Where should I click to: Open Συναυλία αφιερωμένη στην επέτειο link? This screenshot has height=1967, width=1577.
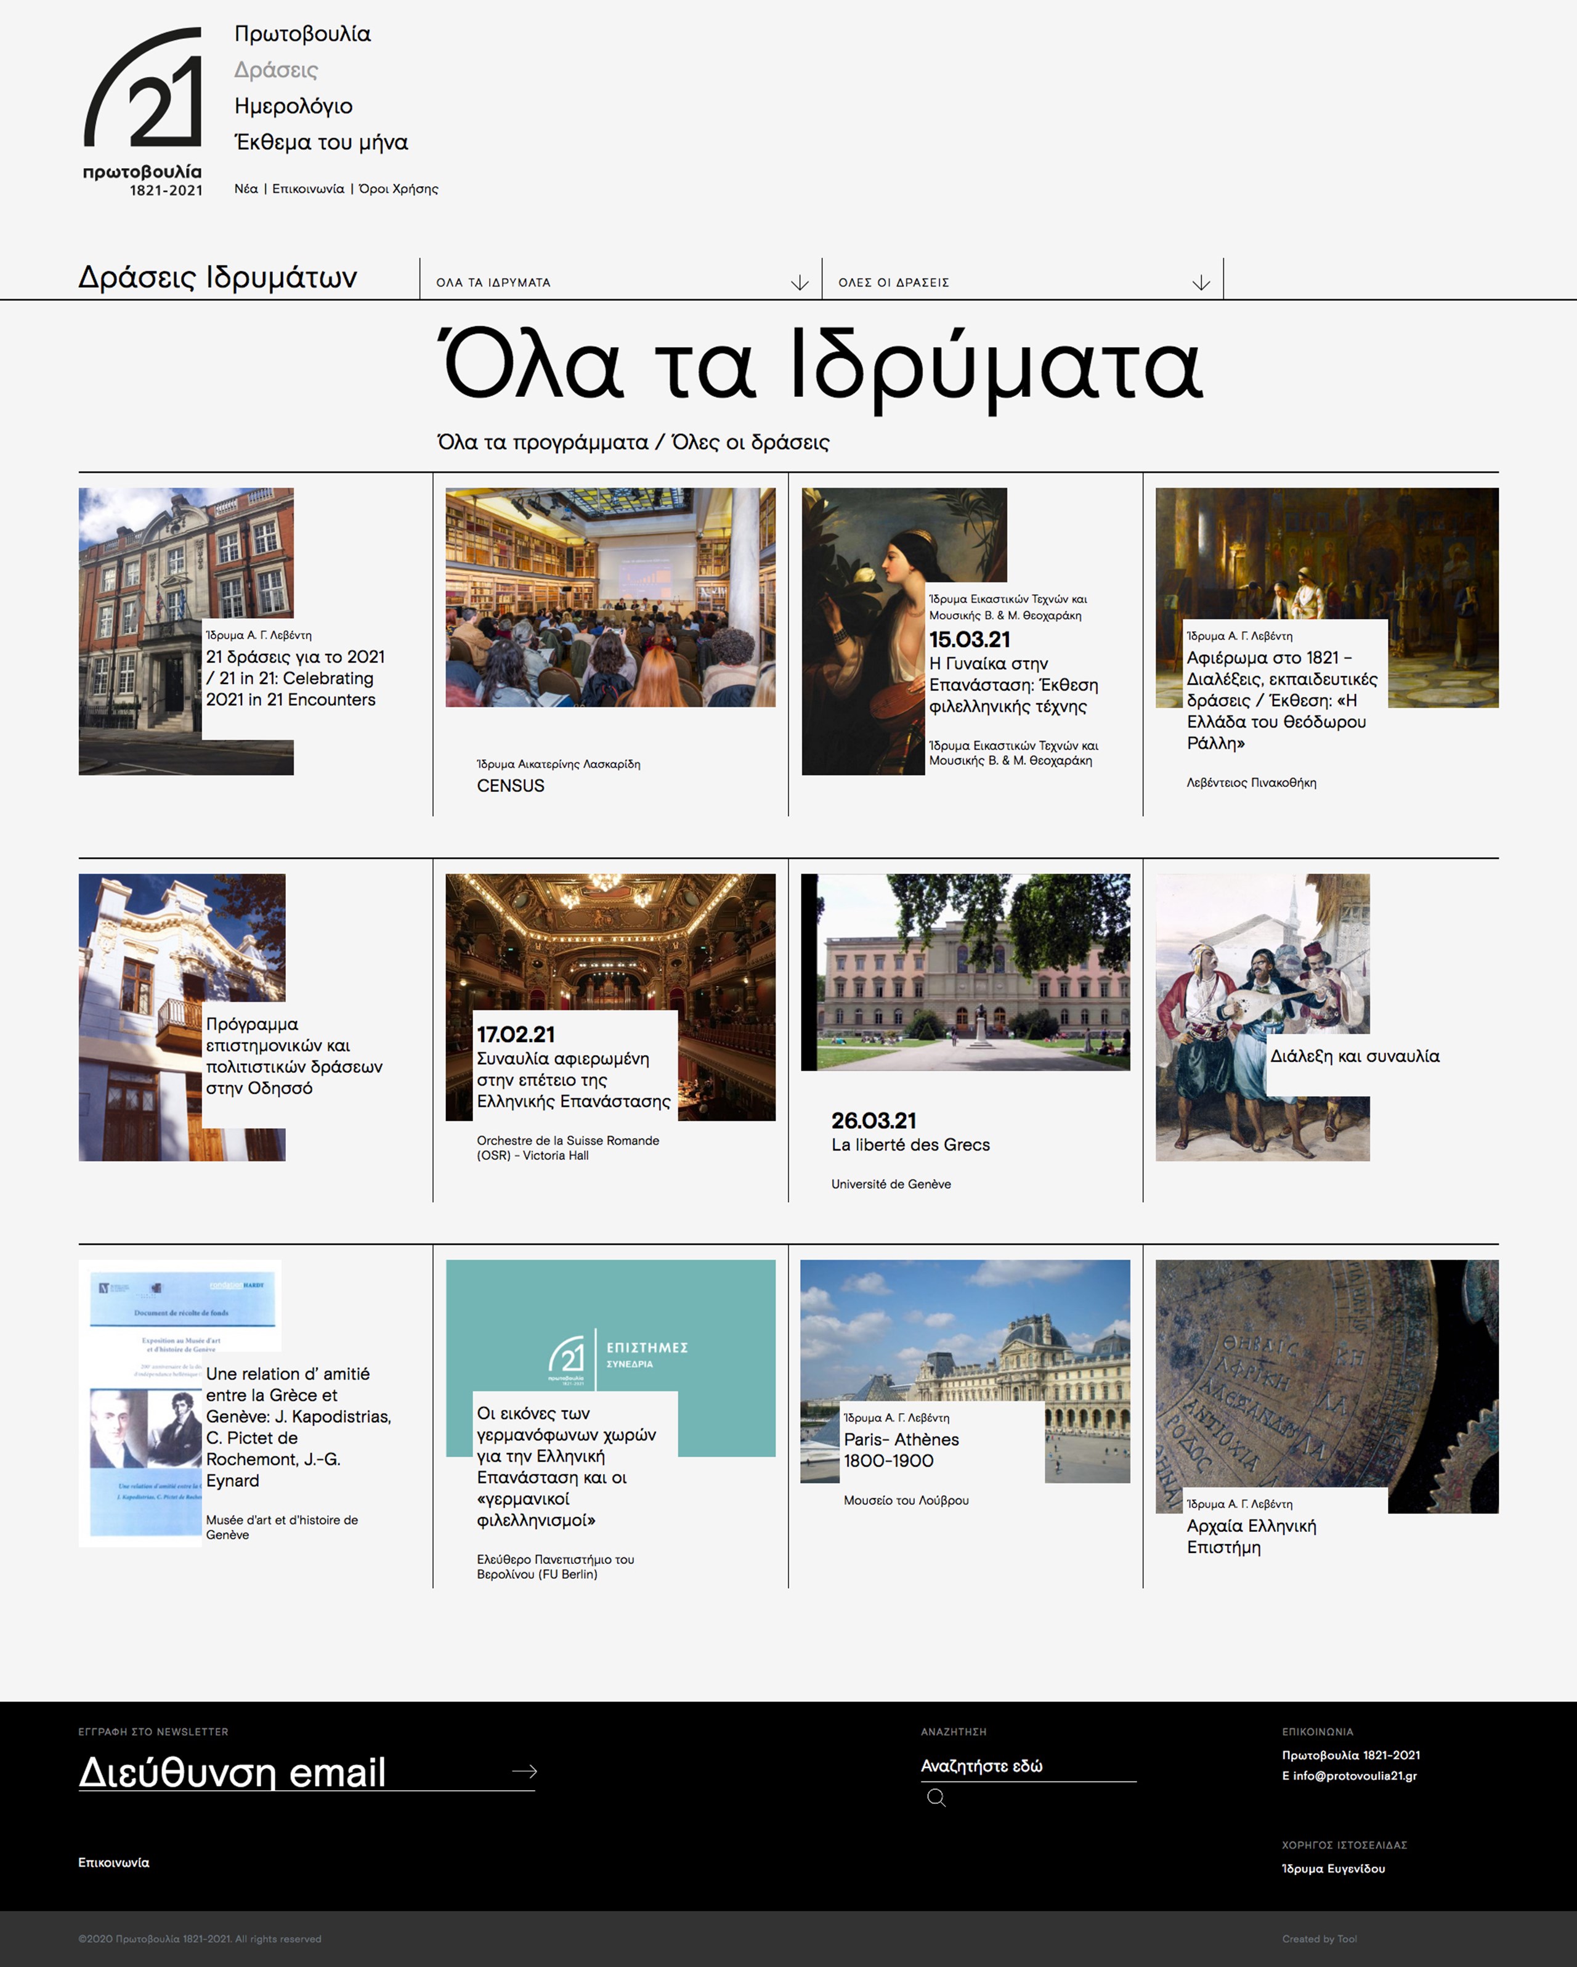pyautogui.click(x=574, y=1079)
